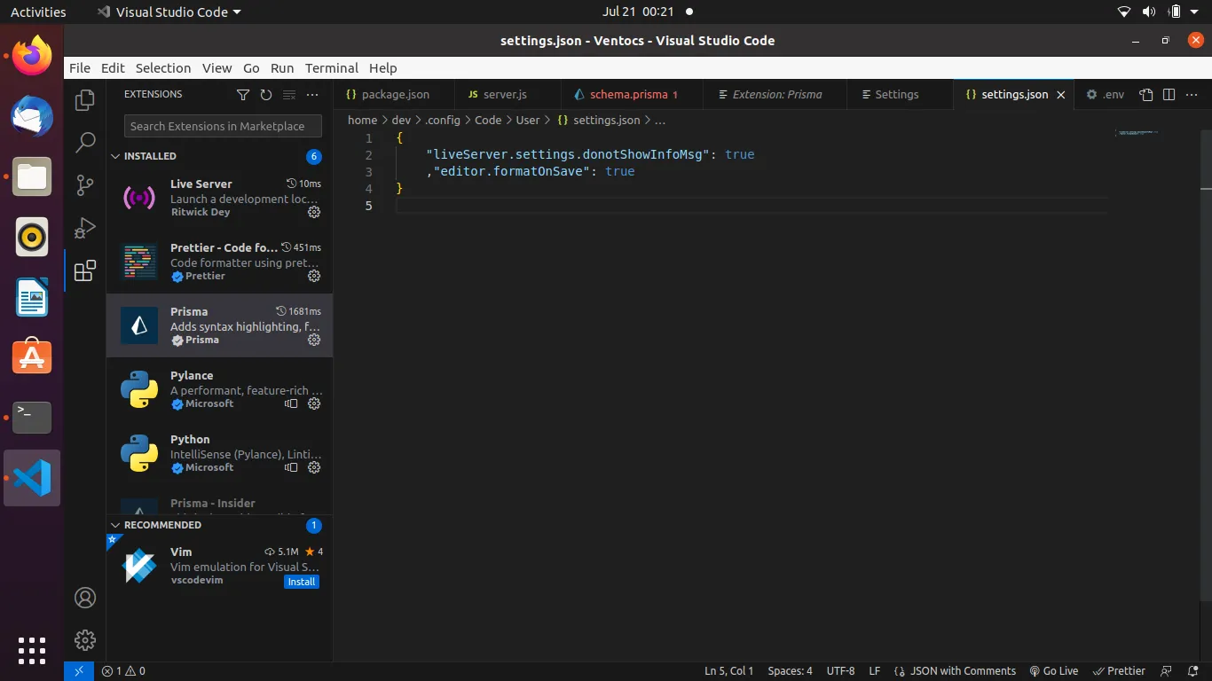Image resolution: width=1212 pixels, height=681 pixels.
Task: Split the editor to the right
Action: click(1169, 95)
